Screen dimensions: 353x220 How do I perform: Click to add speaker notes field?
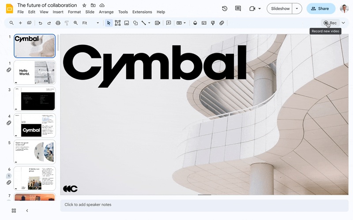204,205
